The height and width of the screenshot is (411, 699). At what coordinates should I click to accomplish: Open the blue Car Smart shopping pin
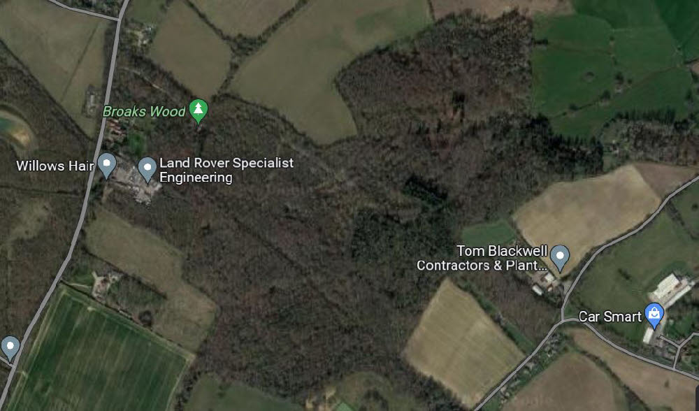point(654,315)
